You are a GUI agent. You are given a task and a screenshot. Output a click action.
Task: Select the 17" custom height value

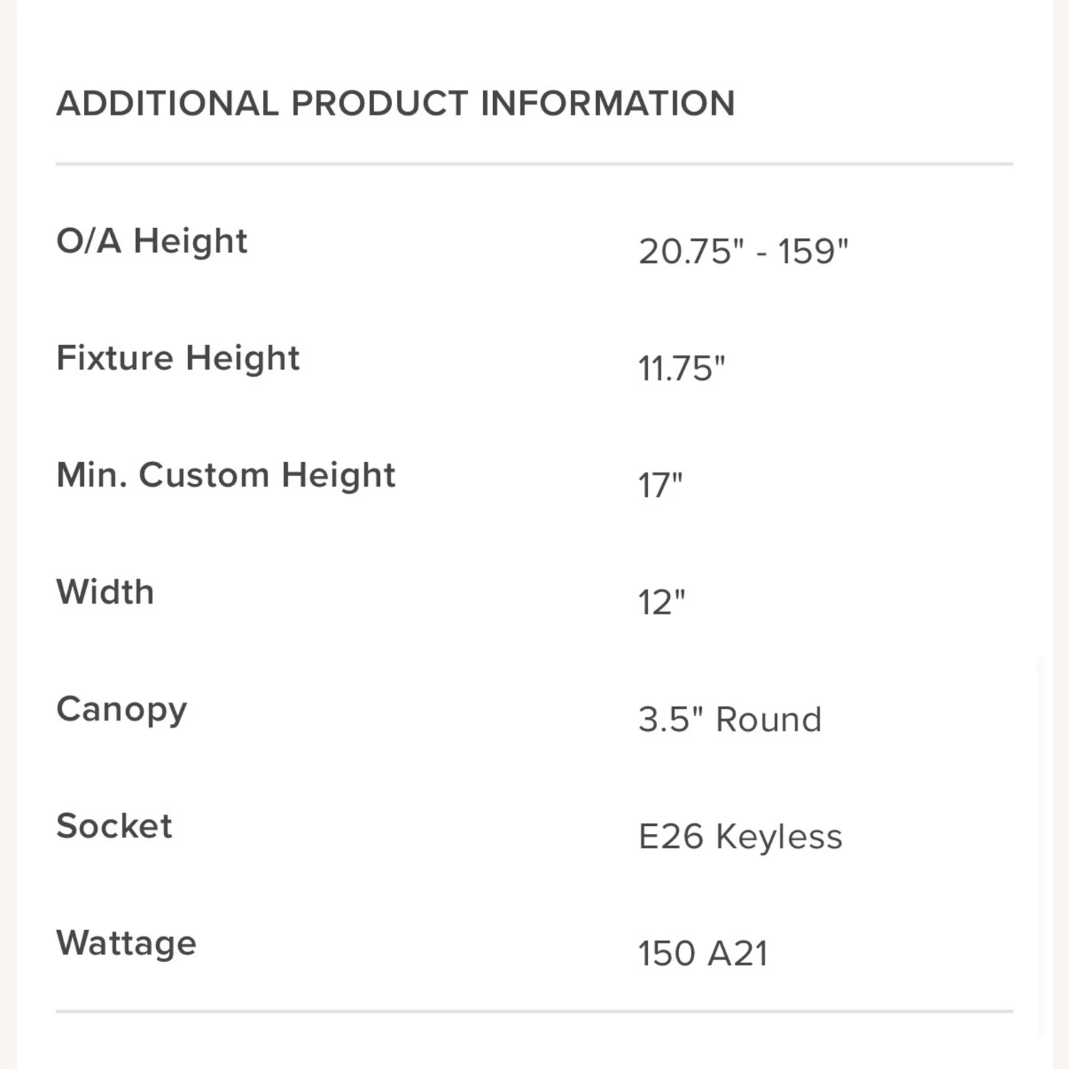pyautogui.click(x=660, y=486)
